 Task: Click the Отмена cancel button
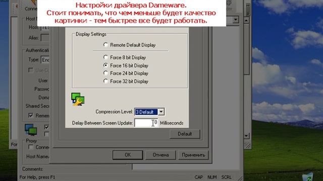pos(160,155)
